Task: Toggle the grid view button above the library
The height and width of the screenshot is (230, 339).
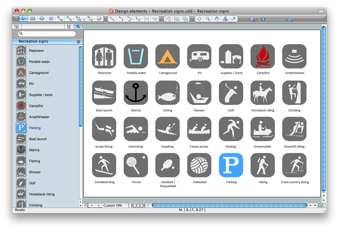Action: (69, 26)
